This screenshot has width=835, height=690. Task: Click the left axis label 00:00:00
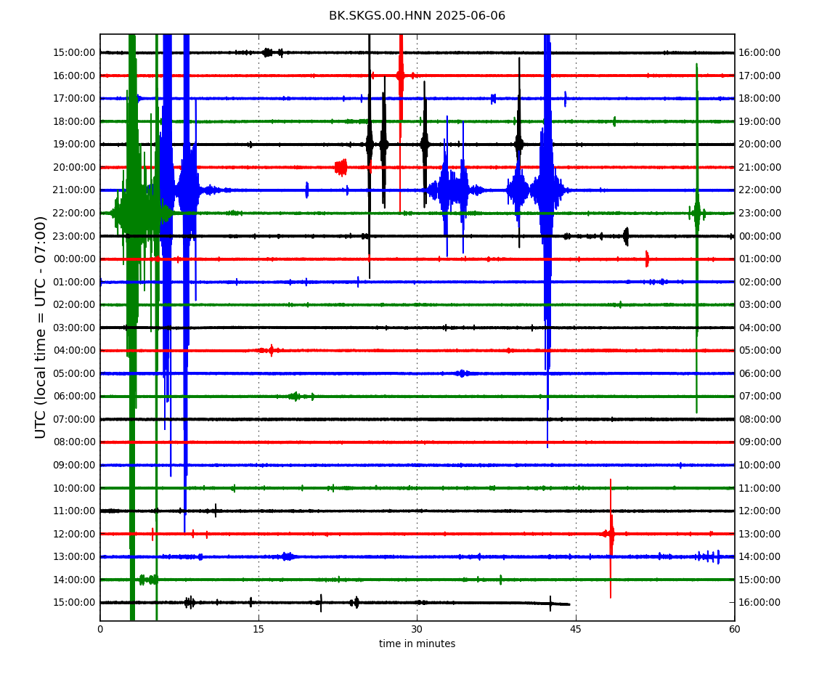point(74,259)
